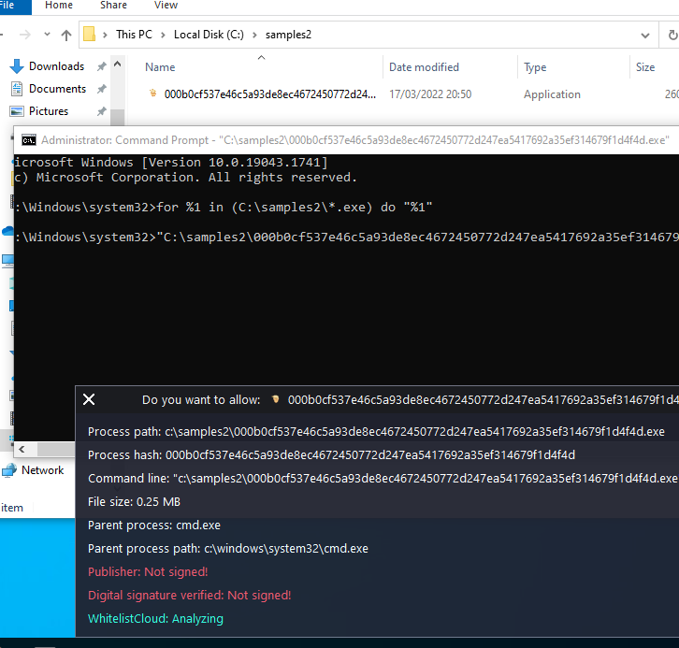Select Local Disk (C:) breadcrumb
This screenshot has width=679, height=648.
[x=209, y=35]
